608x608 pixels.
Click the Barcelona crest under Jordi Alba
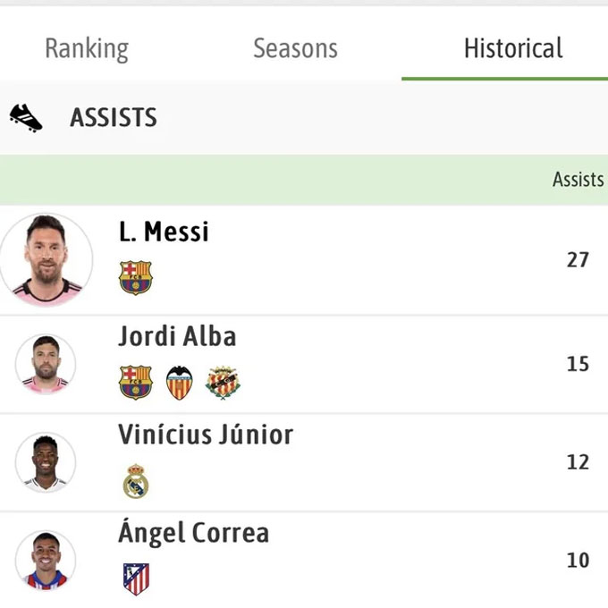coord(135,383)
